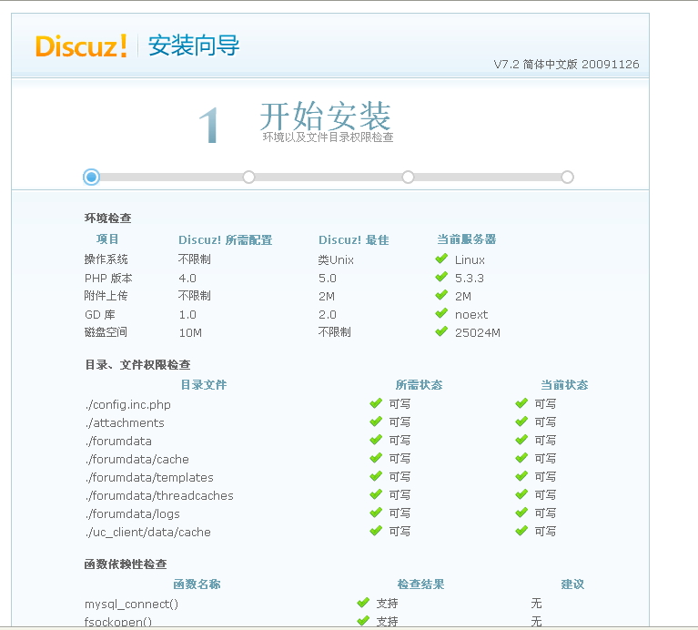Screen dimensions: 698x630
Task: Click the ./config.inc.php file name
Action: coord(128,405)
